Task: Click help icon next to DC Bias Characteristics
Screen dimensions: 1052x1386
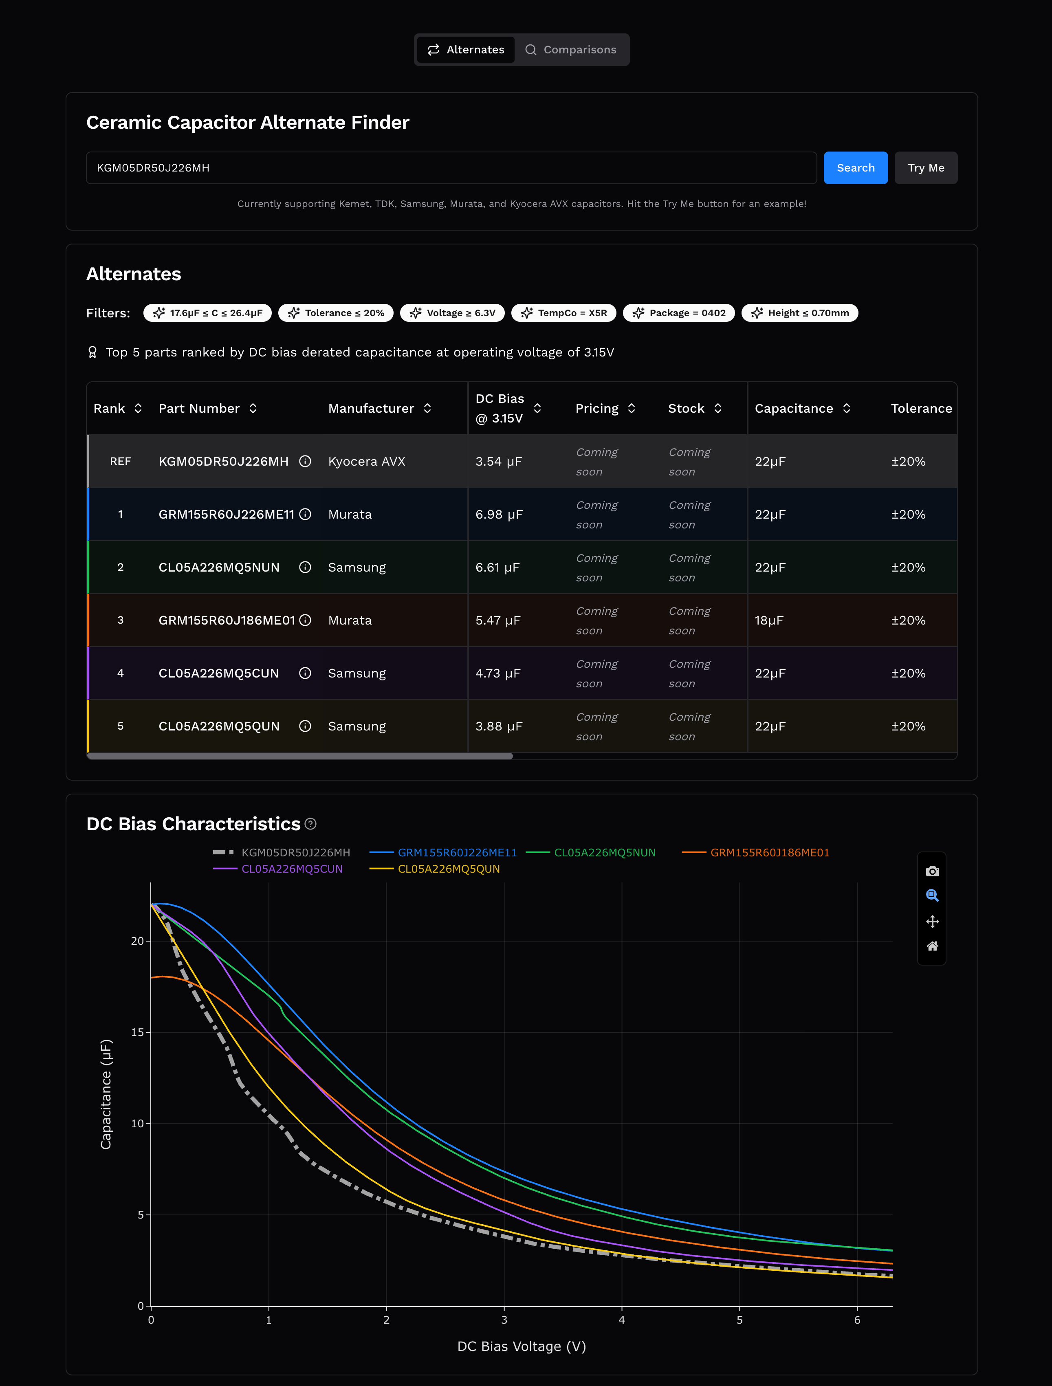Action: pyautogui.click(x=310, y=824)
